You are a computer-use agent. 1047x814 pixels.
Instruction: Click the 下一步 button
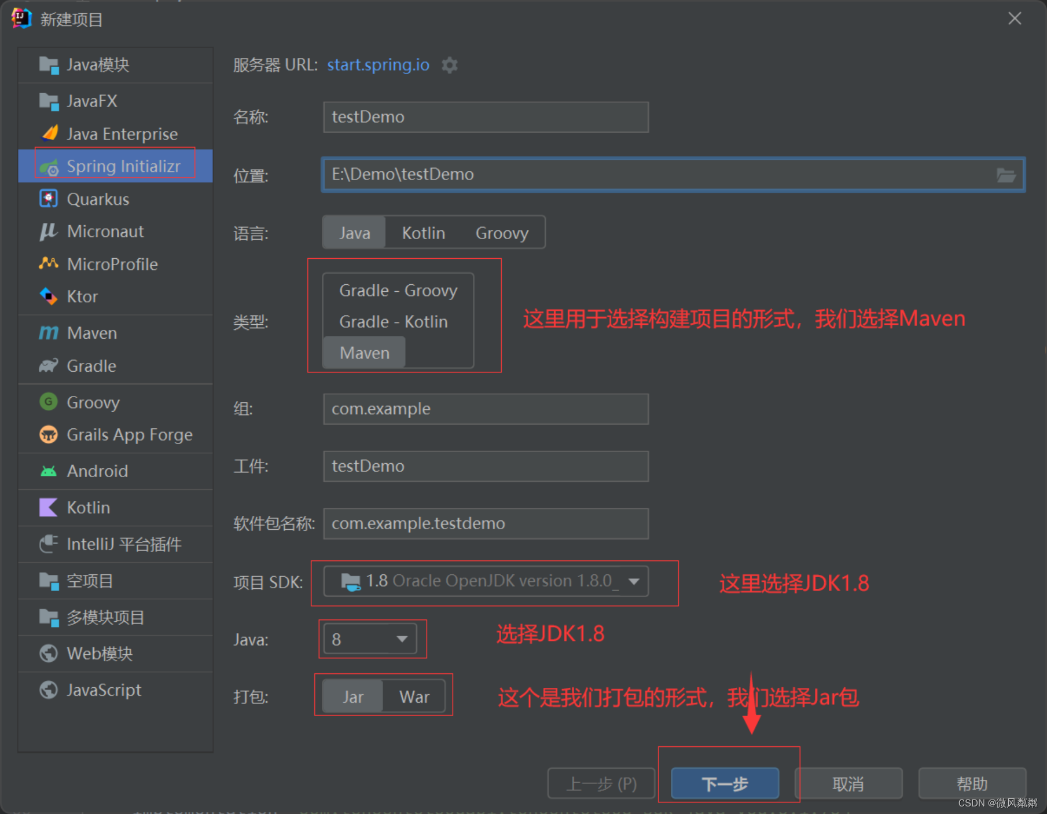(x=725, y=783)
